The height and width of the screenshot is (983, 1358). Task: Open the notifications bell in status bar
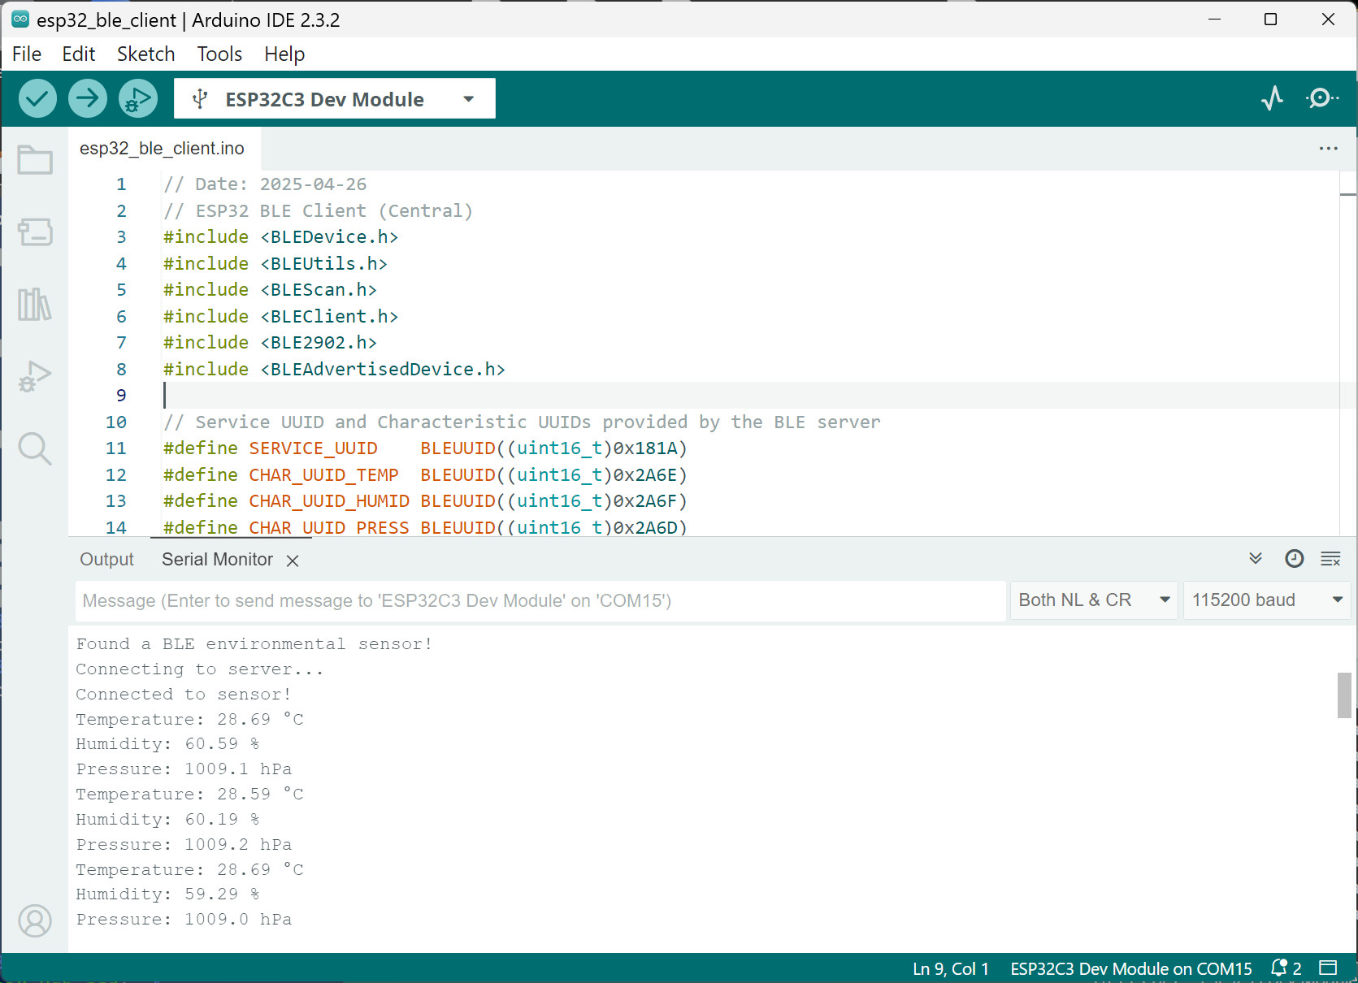(1286, 968)
